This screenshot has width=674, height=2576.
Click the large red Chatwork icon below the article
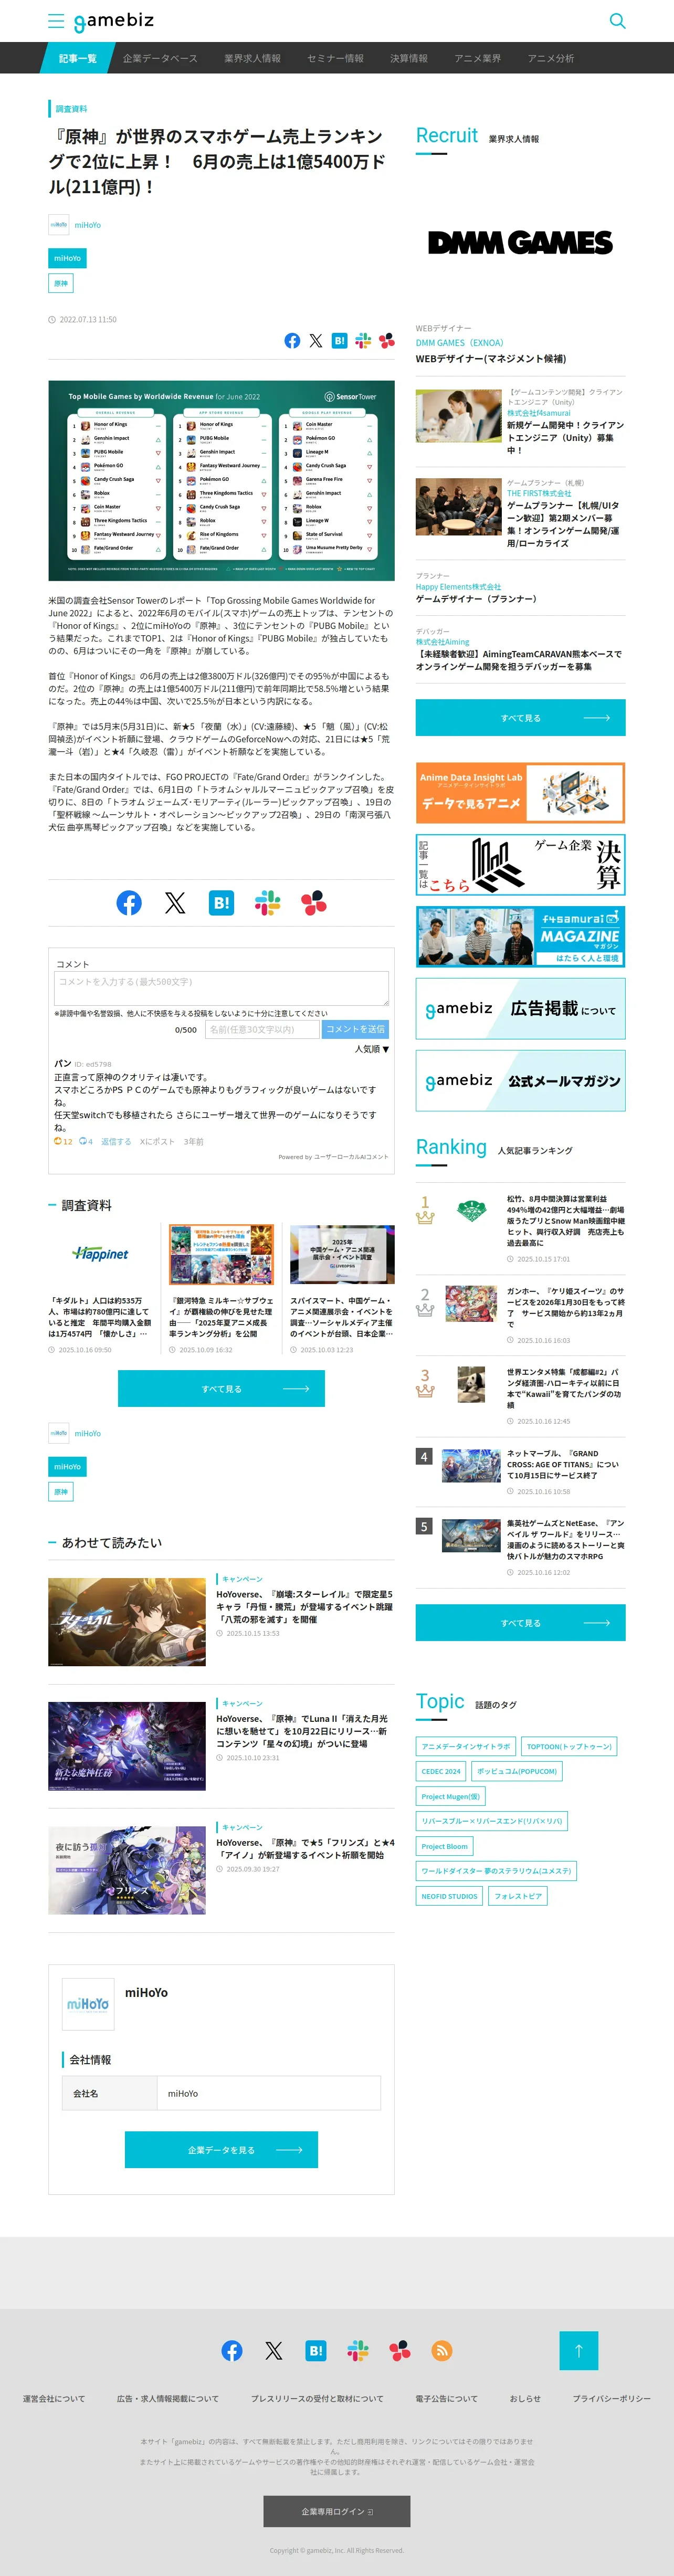[x=313, y=903]
